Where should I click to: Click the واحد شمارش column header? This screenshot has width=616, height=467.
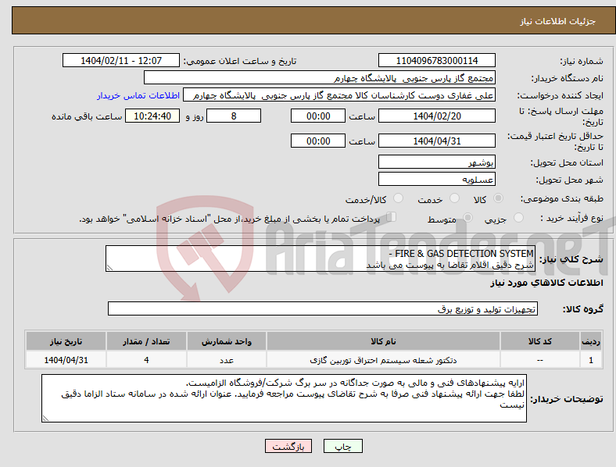(226, 341)
